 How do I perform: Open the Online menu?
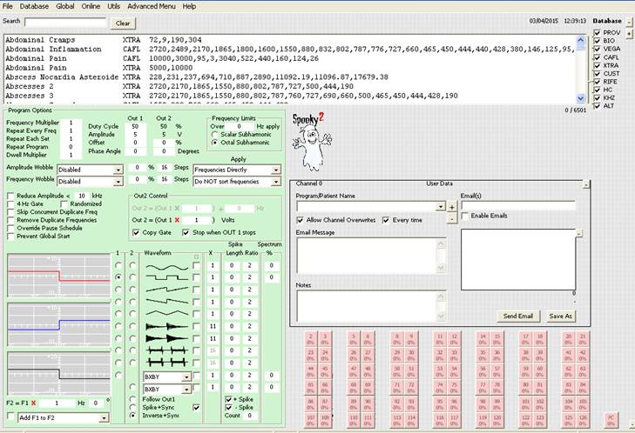pos(91,6)
